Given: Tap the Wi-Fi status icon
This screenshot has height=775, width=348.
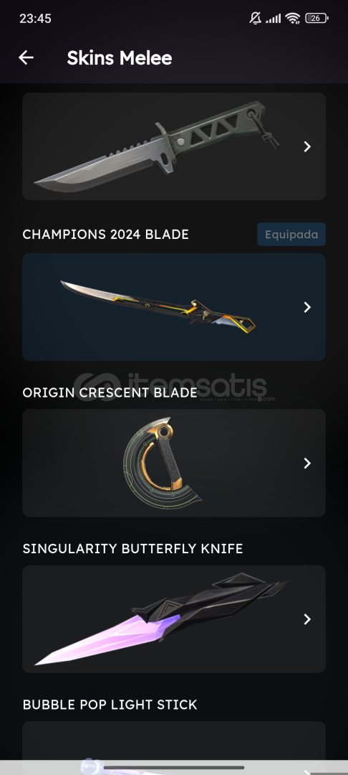Looking at the screenshot, I should pos(293,18).
